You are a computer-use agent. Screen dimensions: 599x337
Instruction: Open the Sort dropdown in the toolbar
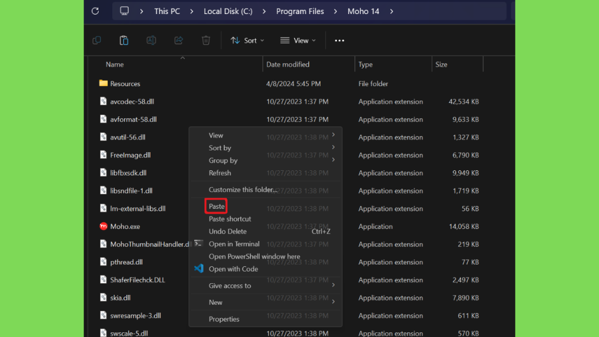point(247,40)
